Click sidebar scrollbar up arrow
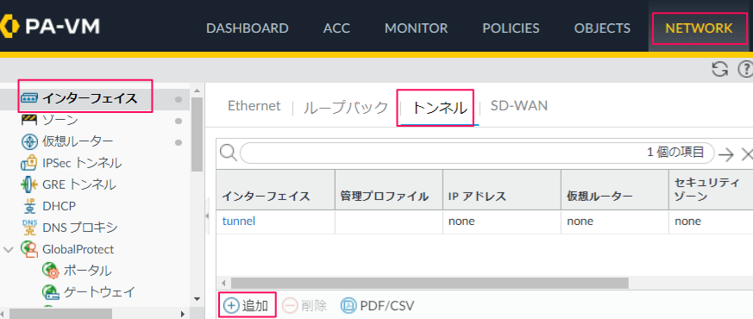The image size is (753, 319). [197, 91]
